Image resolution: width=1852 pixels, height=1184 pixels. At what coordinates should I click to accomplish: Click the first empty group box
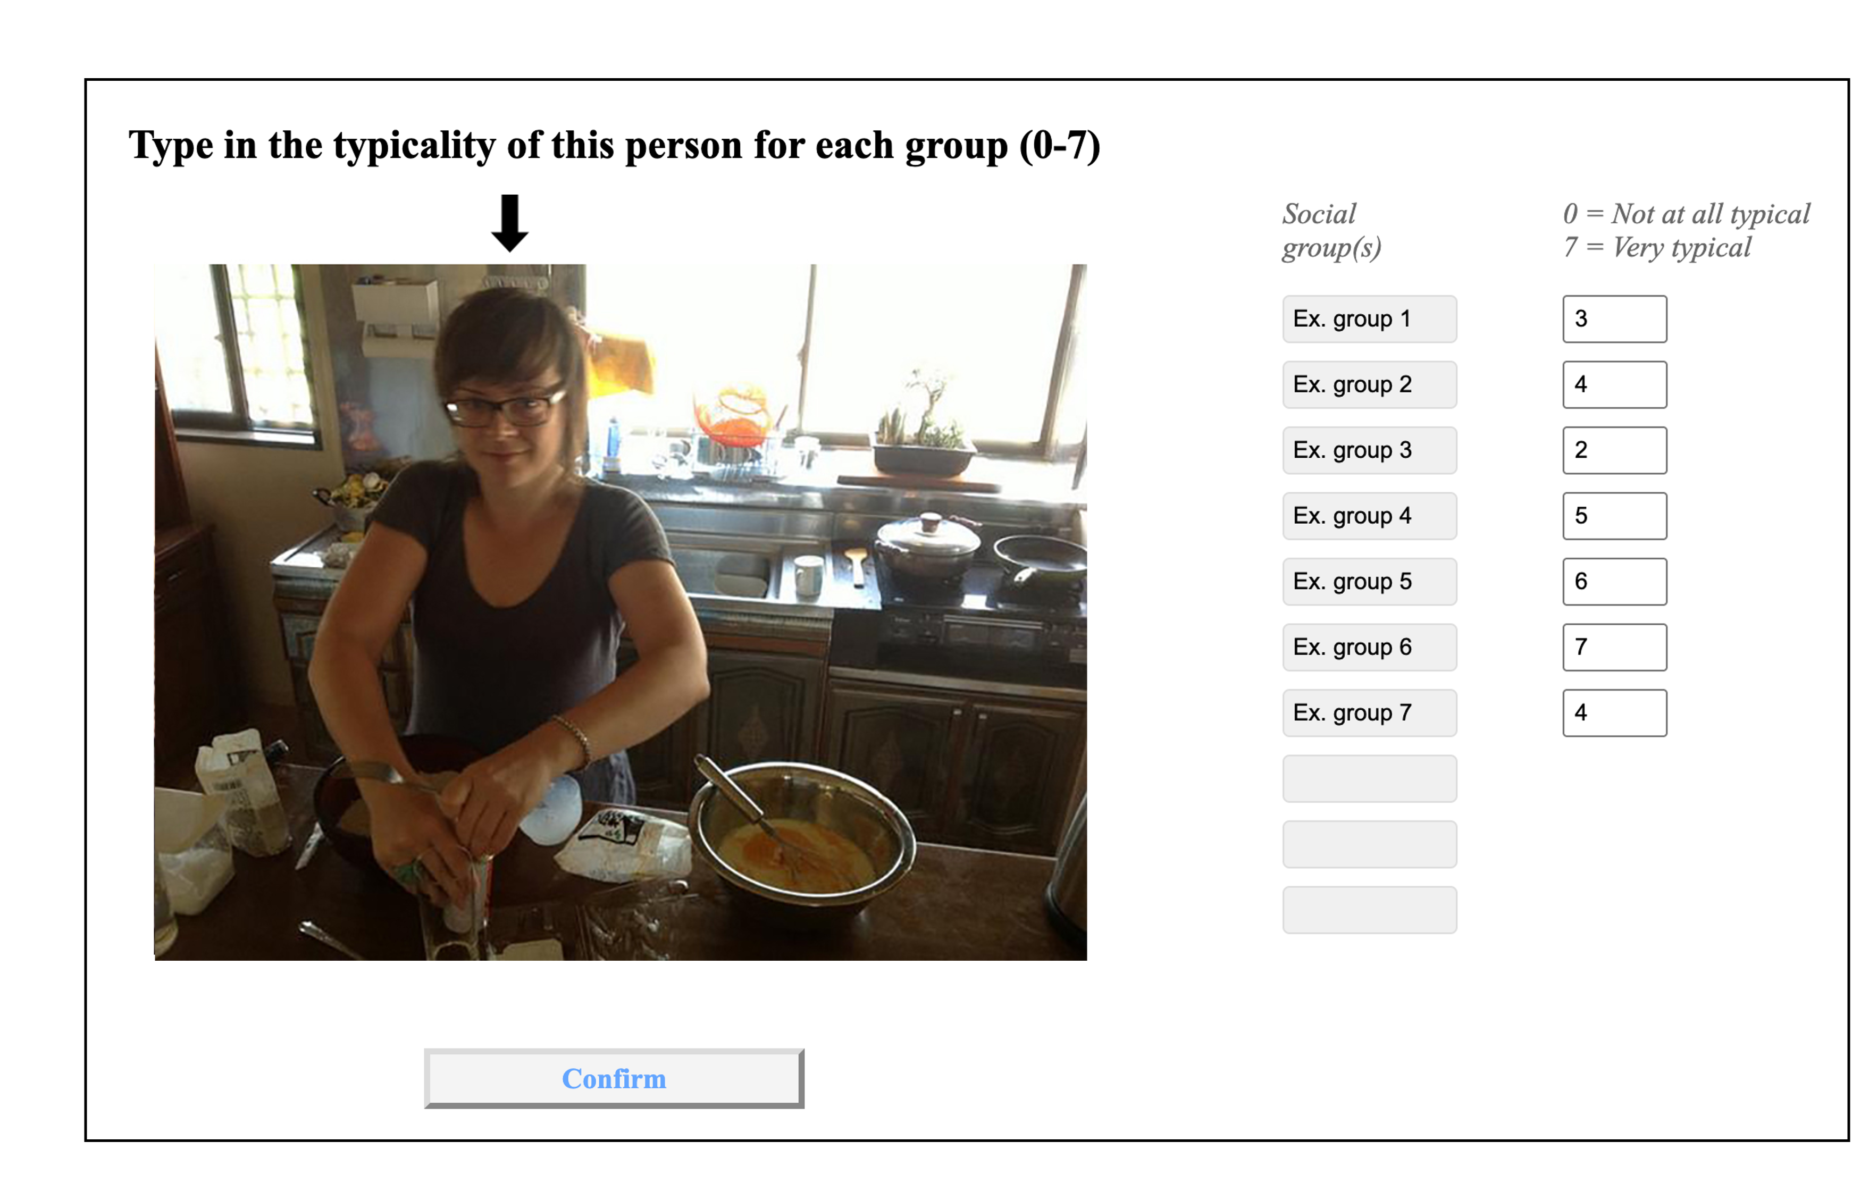coord(1369,779)
